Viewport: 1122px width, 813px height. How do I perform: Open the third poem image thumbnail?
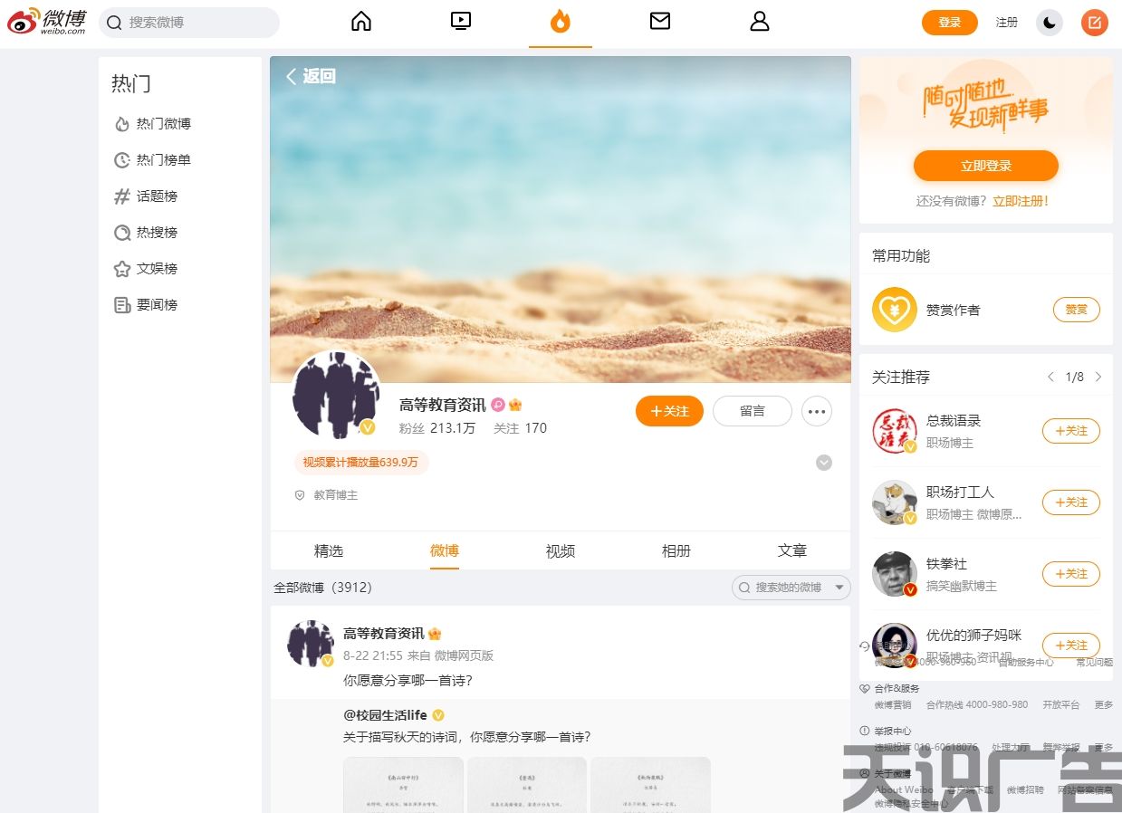point(650,785)
